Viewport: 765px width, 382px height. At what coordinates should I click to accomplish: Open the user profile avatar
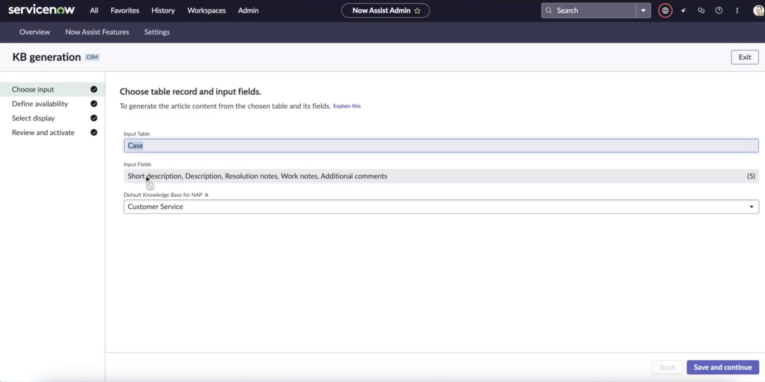coord(759,11)
